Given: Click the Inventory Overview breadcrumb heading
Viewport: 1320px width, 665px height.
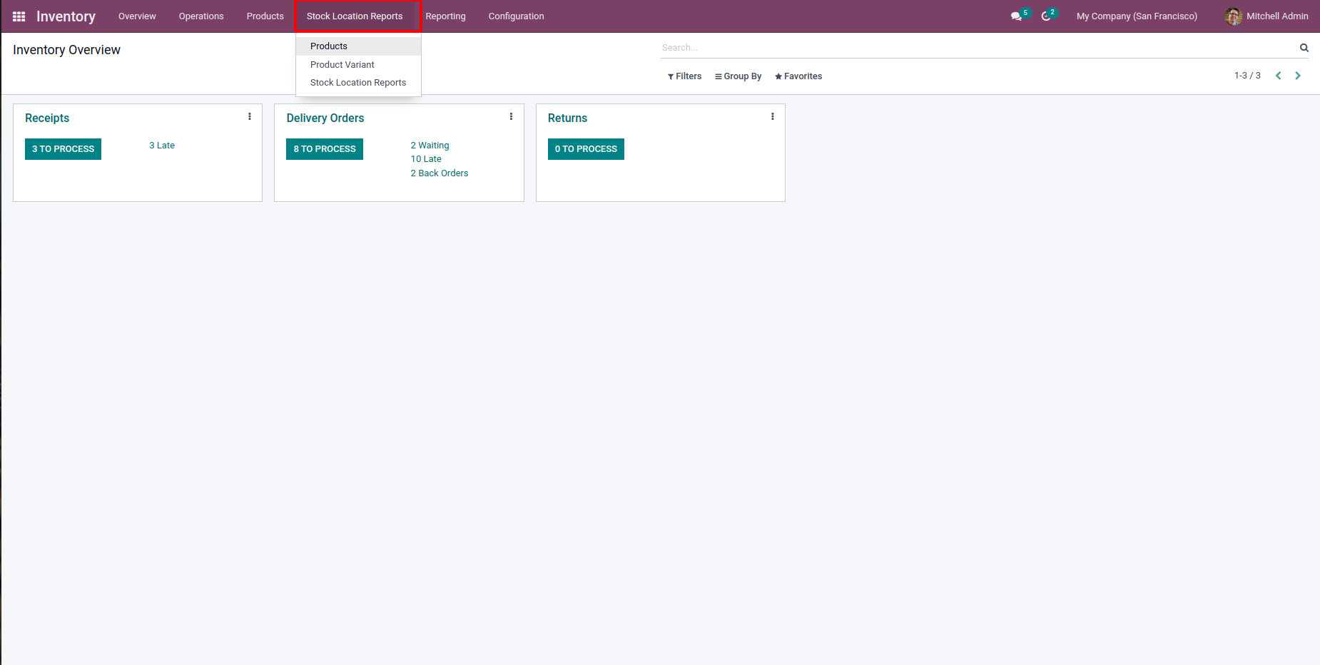Looking at the screenshot, I should coord(66,50).
